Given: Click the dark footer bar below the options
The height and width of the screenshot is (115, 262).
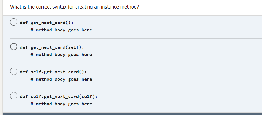Looking at the screenshot, I should pos(132,114).
